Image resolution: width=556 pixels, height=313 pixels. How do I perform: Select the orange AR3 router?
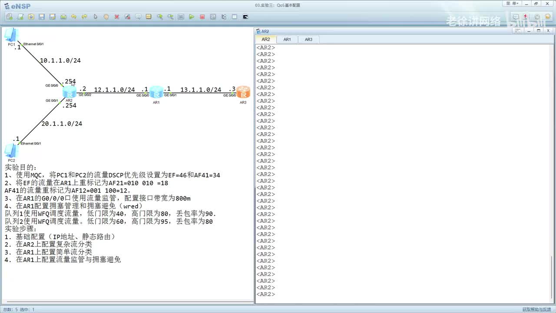[x=243, y=93]
